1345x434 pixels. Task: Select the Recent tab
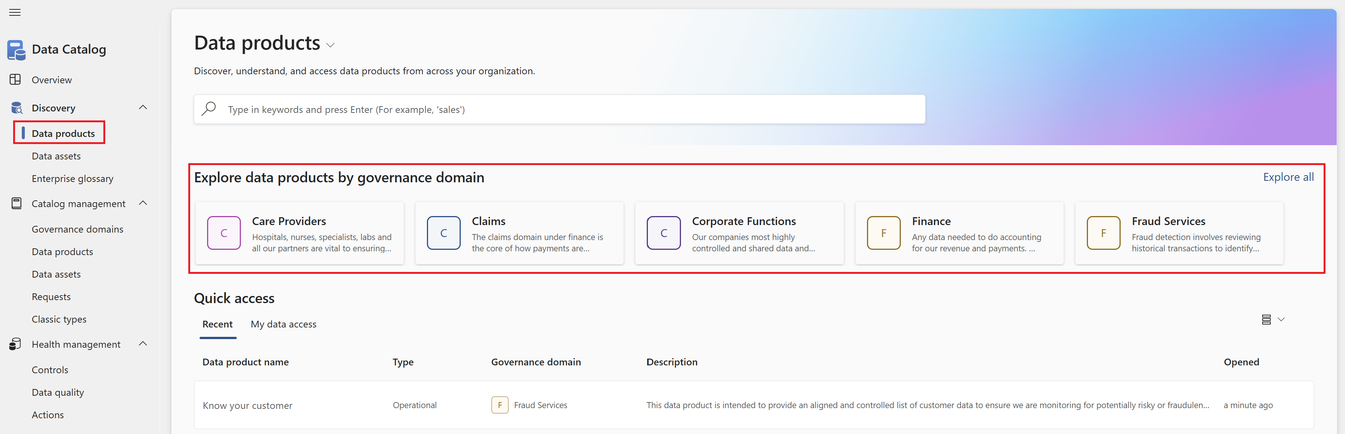tap(217, 324)
